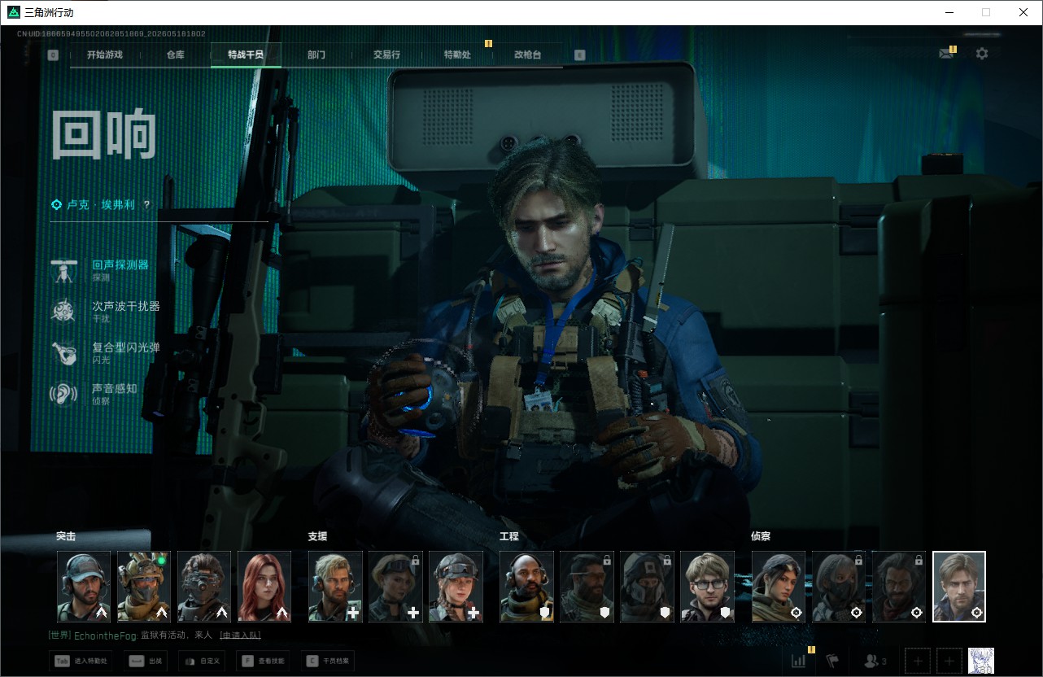Pick the locked face-masked 侦察 operator
The image size is (1043, 677).
[839, 587]
